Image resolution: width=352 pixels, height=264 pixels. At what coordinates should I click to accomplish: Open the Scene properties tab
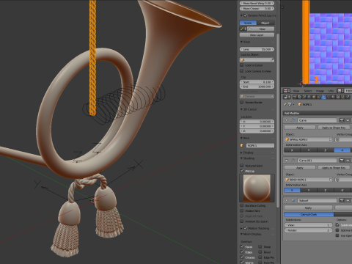304,97
